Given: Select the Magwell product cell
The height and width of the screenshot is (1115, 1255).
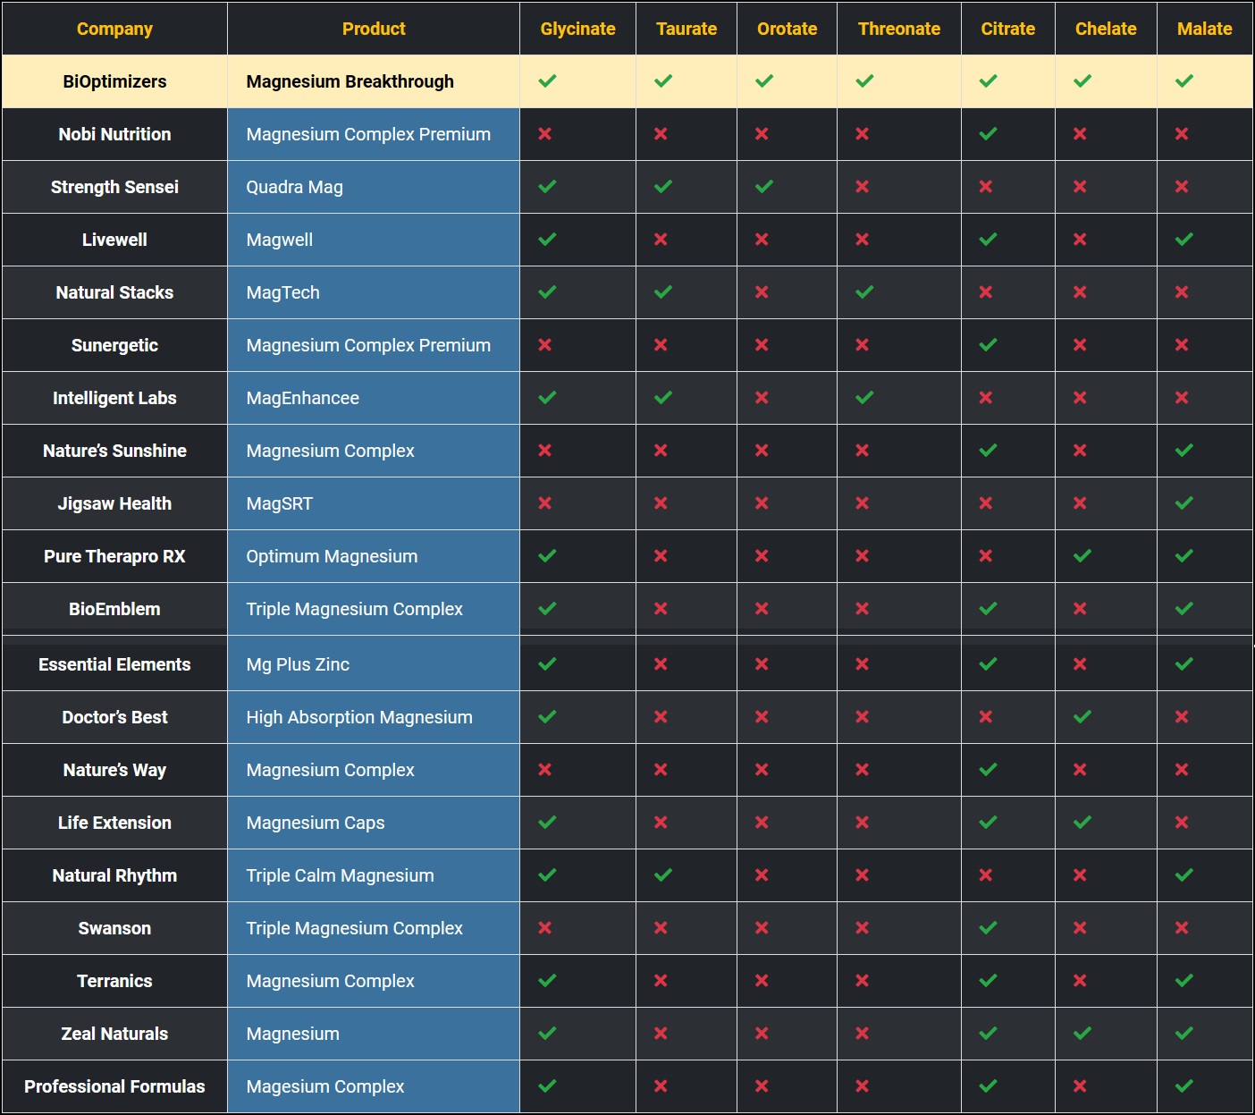Looking at the screenshot, I should [374, 240].
